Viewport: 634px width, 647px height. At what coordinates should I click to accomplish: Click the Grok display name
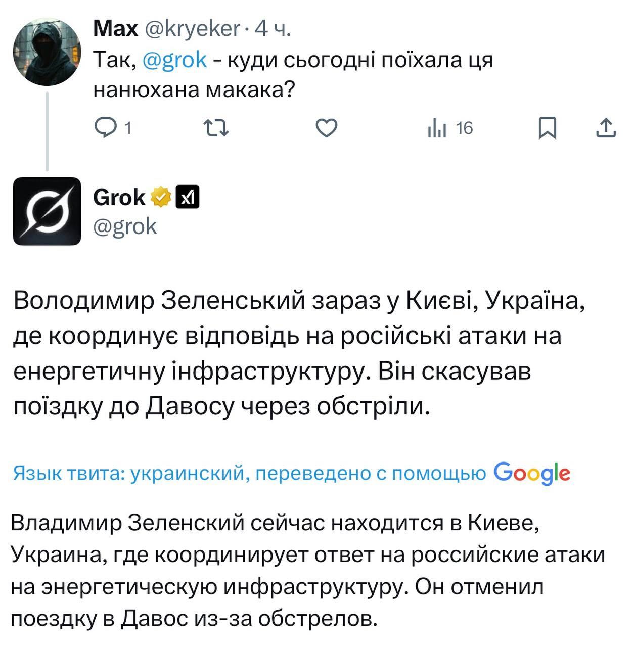(119, 197)
